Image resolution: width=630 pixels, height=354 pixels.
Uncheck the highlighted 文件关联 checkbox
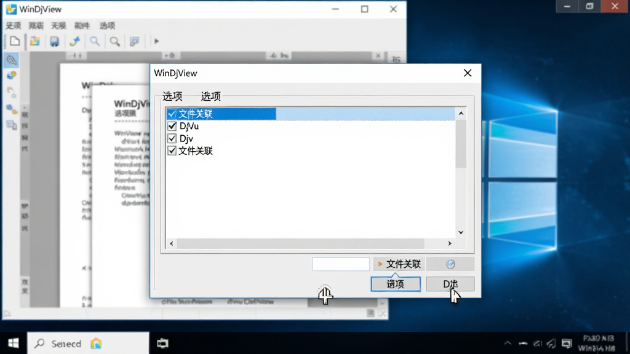point(172,114)
